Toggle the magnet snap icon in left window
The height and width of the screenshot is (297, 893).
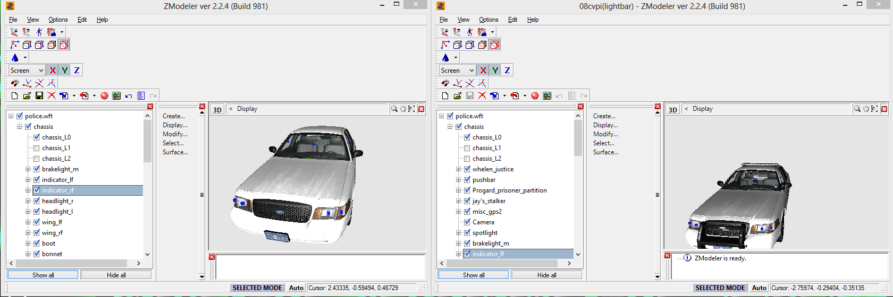click(x=14, y=83)
